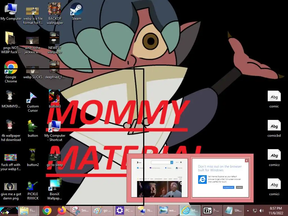288x216 pixels.
Task: Open File Explorer from the taskbar
Action: [28, 210]
